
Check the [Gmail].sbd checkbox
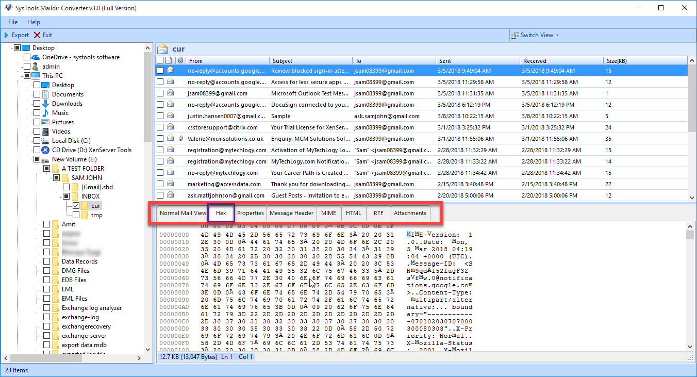(x=66, y=187)
